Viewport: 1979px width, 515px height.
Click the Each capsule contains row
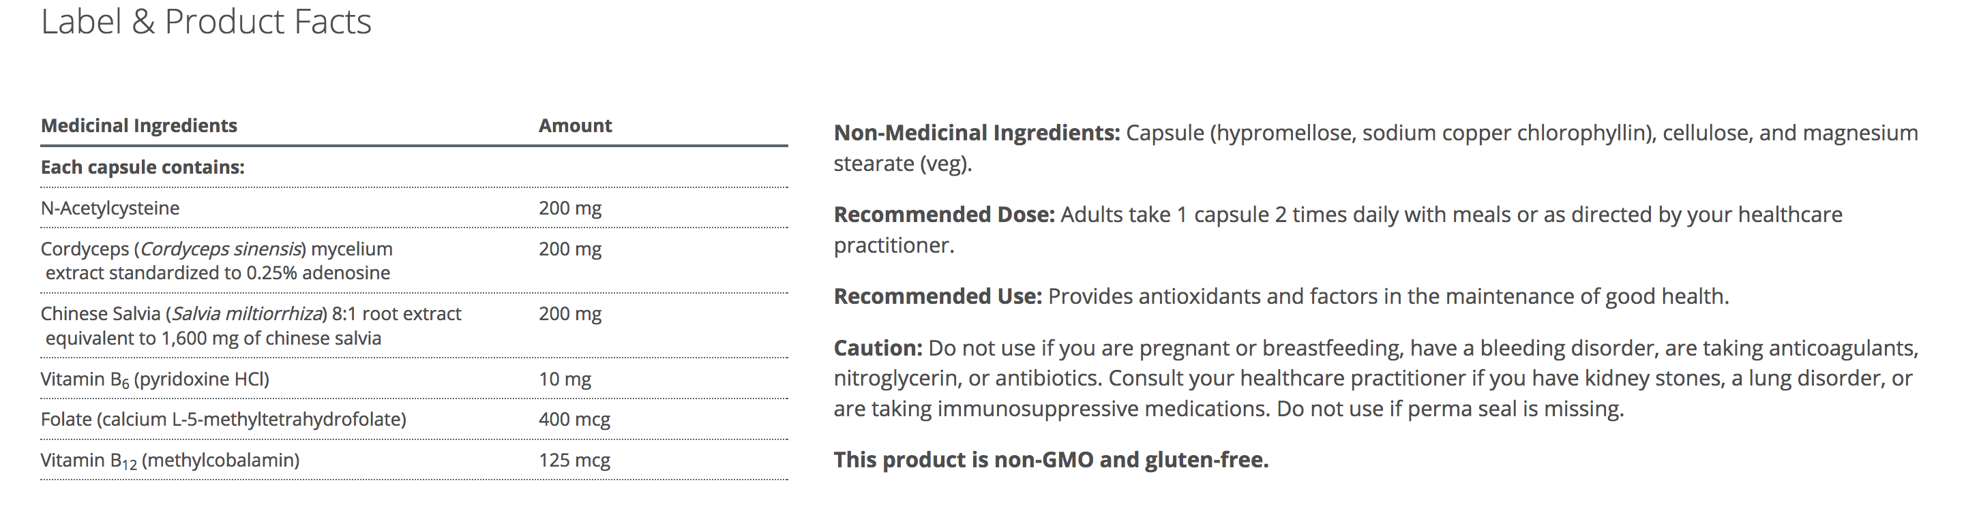pos(142,168)
